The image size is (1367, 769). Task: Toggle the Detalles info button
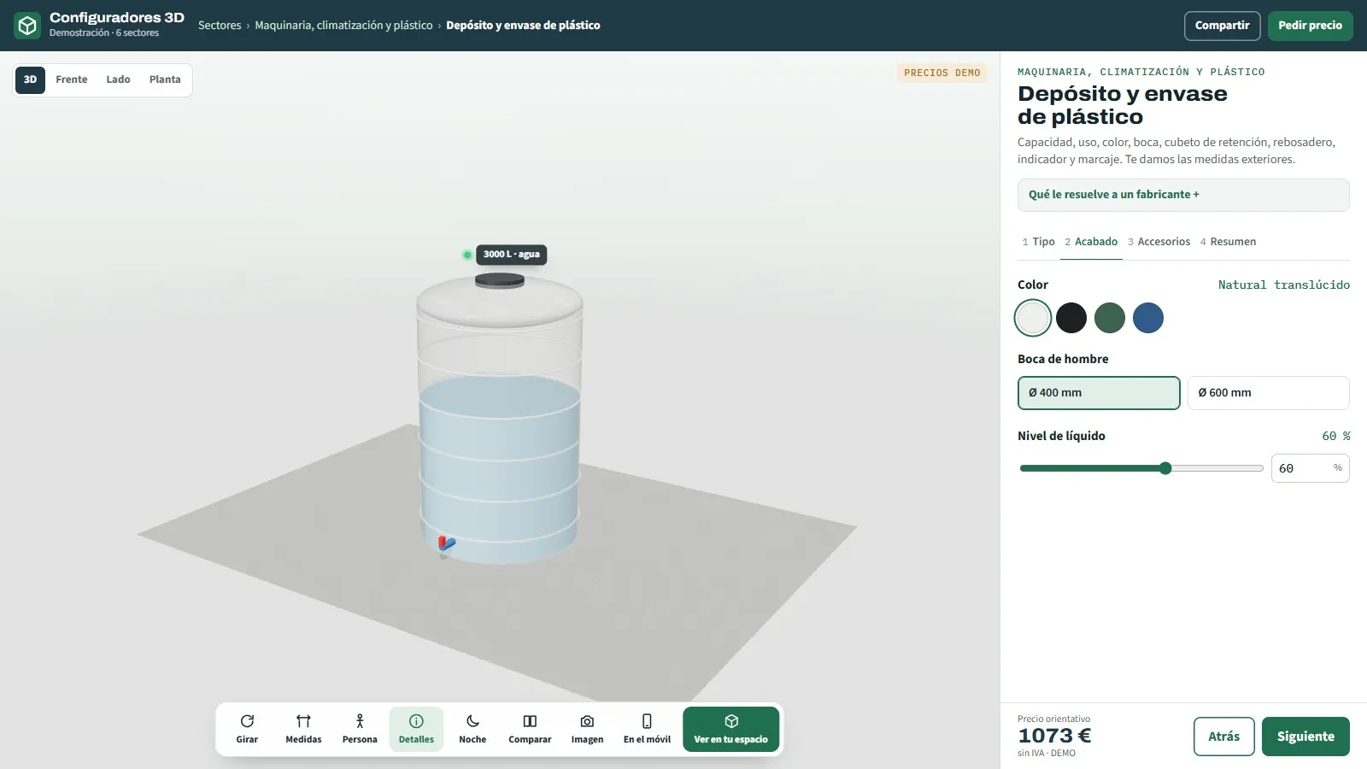(x=416, y=729)
